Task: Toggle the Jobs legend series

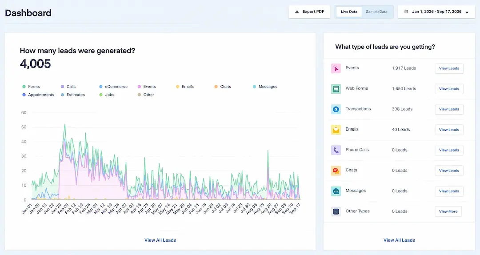Action: pyautogui.click(x=107, y=95)
